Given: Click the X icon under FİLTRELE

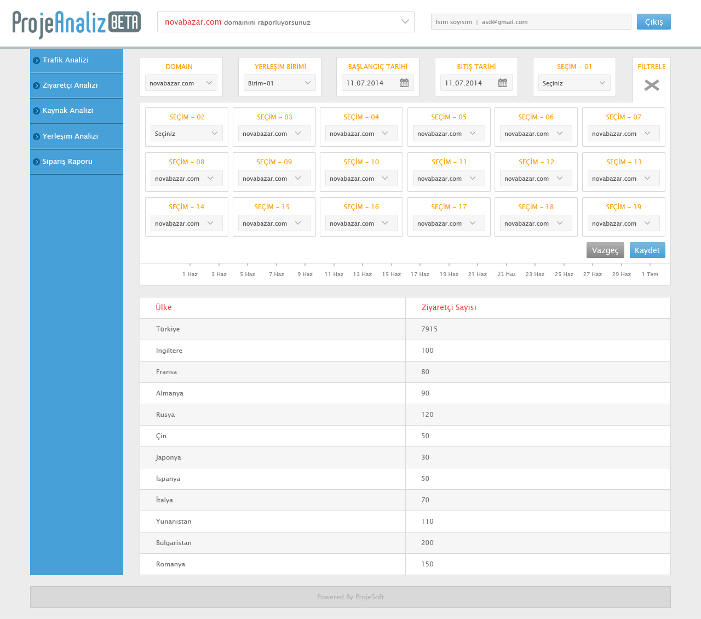Looking at the screenshot, I should 652,85.
